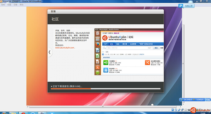Click the Files icon in slideshow launcher
This screenshot has width=211, height=114.
[x=98, y=39]
